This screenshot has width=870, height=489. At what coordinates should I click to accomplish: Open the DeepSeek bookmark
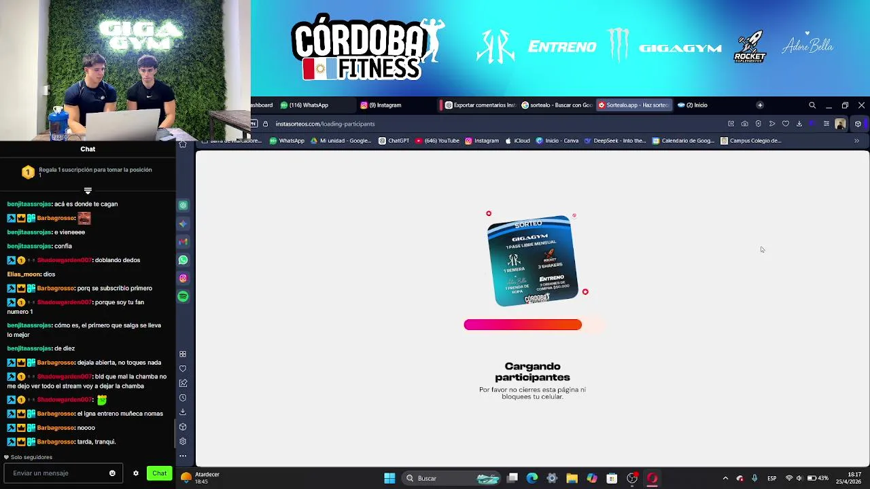point(614,141)
